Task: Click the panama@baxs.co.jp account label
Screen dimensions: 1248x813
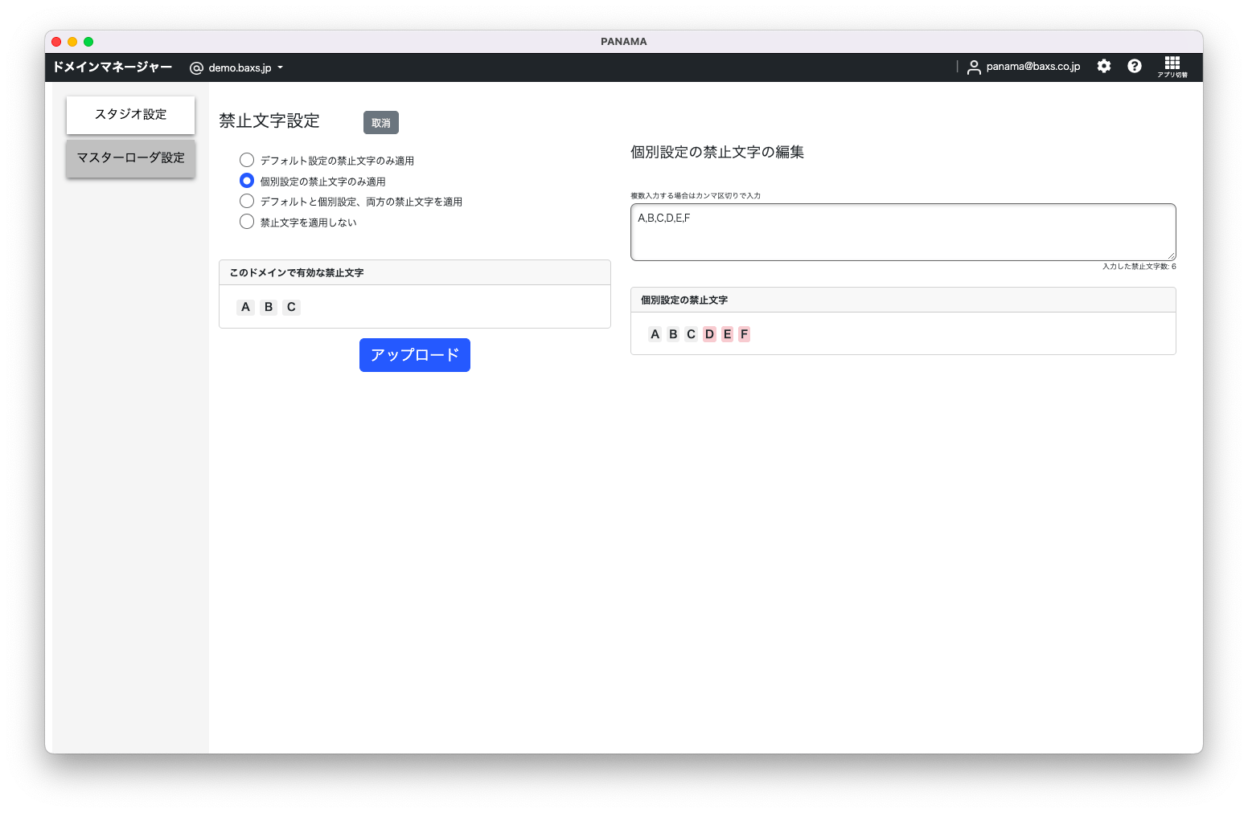Action: pyautogui.click(x=1032, y=67)
